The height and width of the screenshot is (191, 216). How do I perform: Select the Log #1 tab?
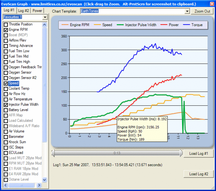click(x=9, y=11)
